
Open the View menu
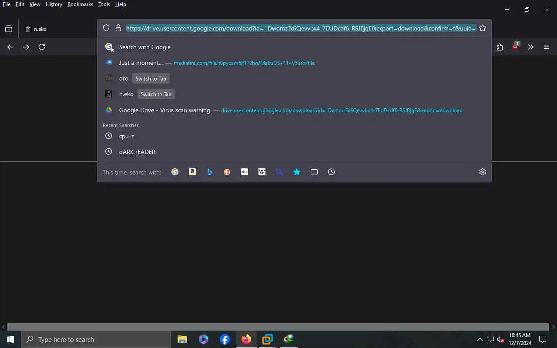35,4
